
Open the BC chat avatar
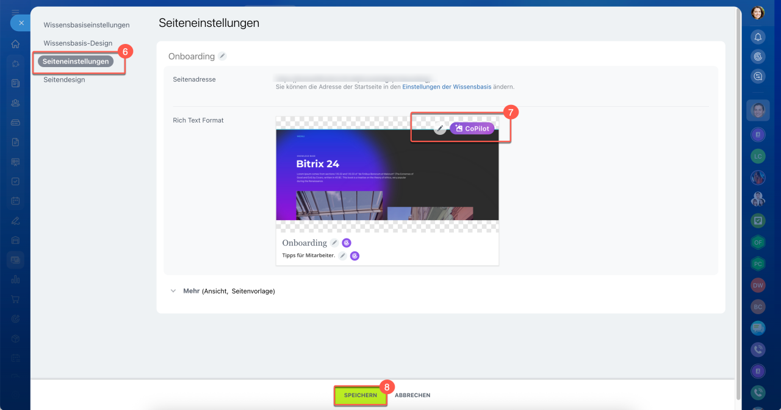758,306
